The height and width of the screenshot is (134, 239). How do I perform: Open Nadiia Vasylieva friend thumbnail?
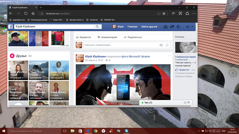18,70
